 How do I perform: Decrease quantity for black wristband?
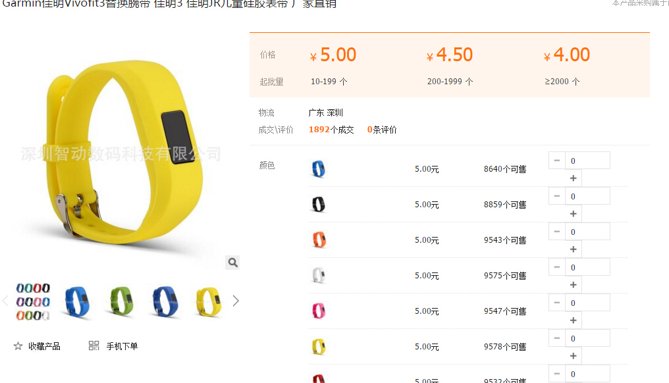pos(557,196)
